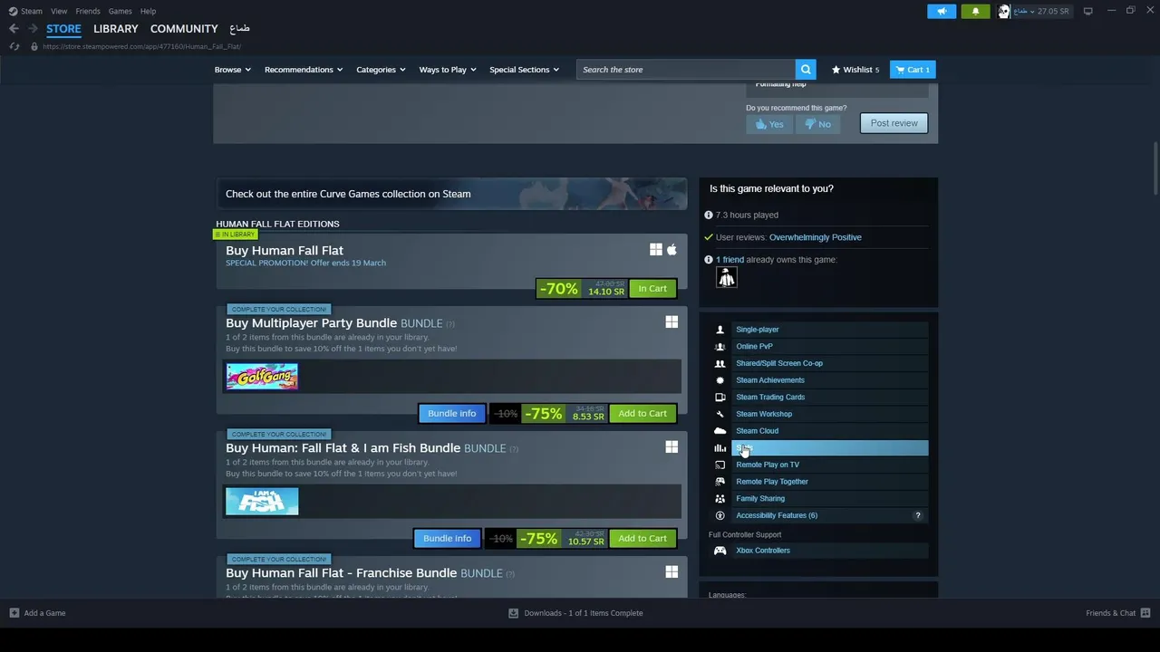1160x652 pixels.
Task: Click the Stats bar chart icon
Action: pos(720,448)
